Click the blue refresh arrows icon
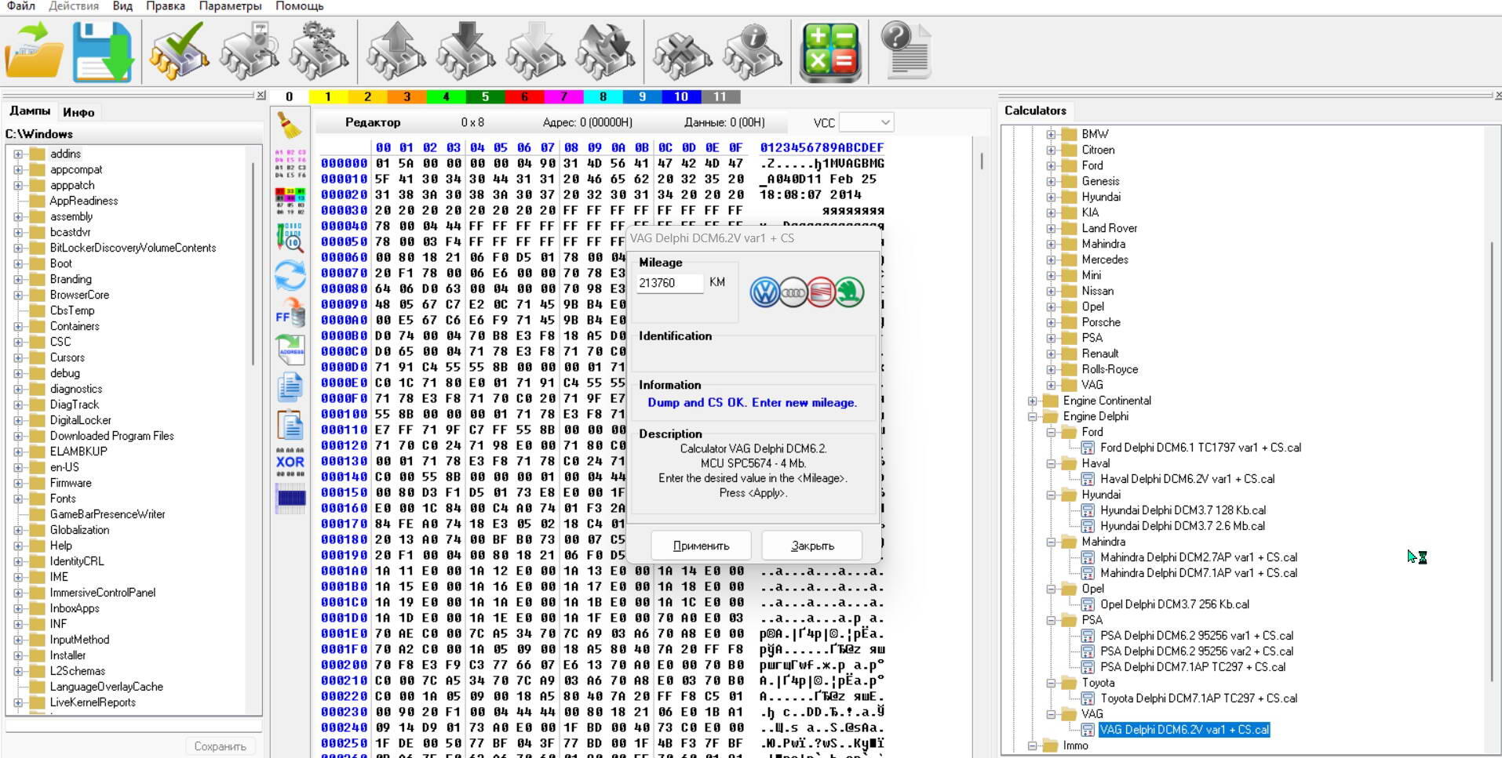 (x=290, y=276)
